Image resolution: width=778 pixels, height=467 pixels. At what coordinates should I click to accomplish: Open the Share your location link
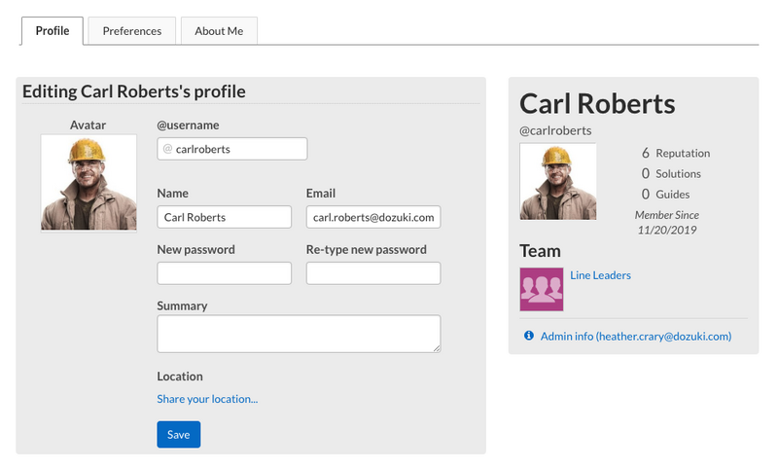click(207, 399)
